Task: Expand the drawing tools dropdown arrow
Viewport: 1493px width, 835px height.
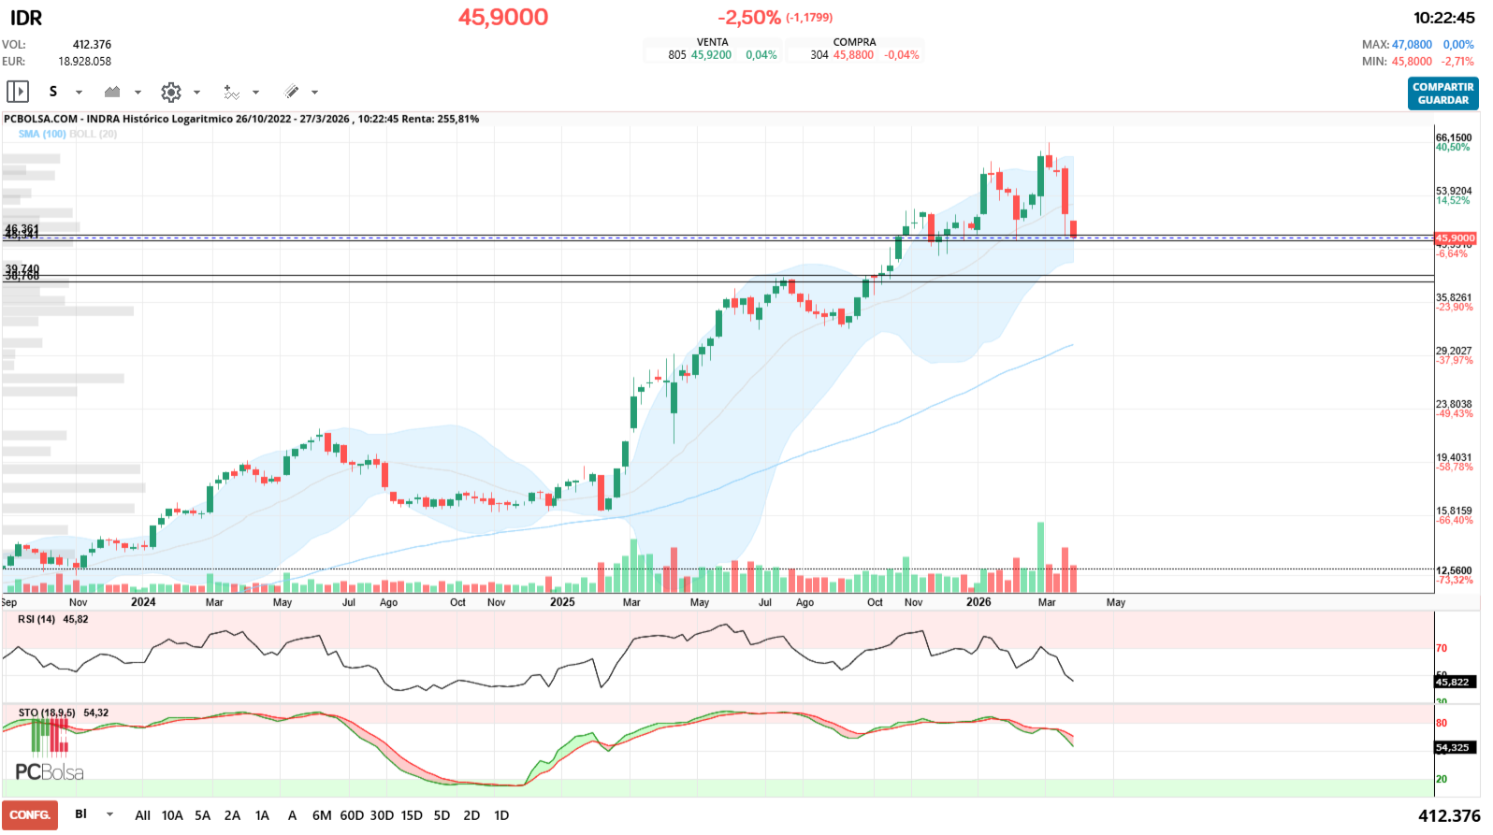Action: click(x=314, y=93)
